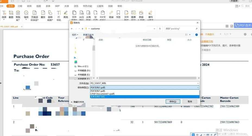Click the refresh icon beside address bar
The width and height of the screenshot is (252, 136).
[x=160, y=29]
